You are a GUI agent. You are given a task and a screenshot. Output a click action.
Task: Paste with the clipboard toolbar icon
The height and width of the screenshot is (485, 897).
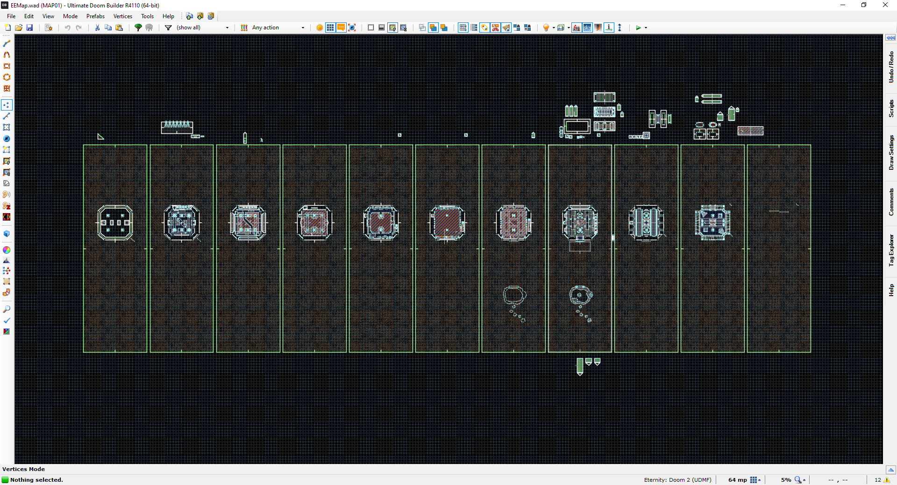point(119,28)
